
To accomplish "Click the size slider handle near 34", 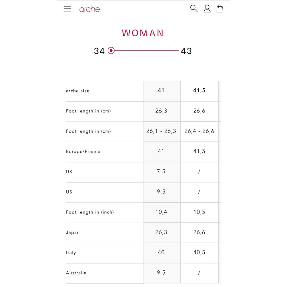I will [111, 51].
